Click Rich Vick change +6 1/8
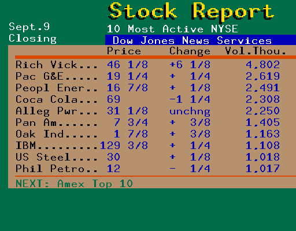296x231 pixels. (190, 65)
